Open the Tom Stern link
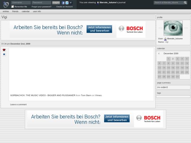The height and width of the screenshot is (143, 191). point(86,95)
